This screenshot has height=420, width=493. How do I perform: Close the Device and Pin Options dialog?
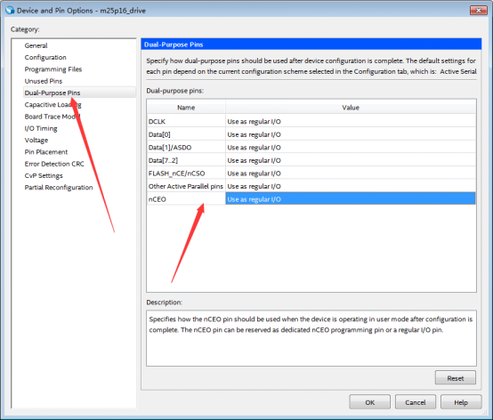478,11
